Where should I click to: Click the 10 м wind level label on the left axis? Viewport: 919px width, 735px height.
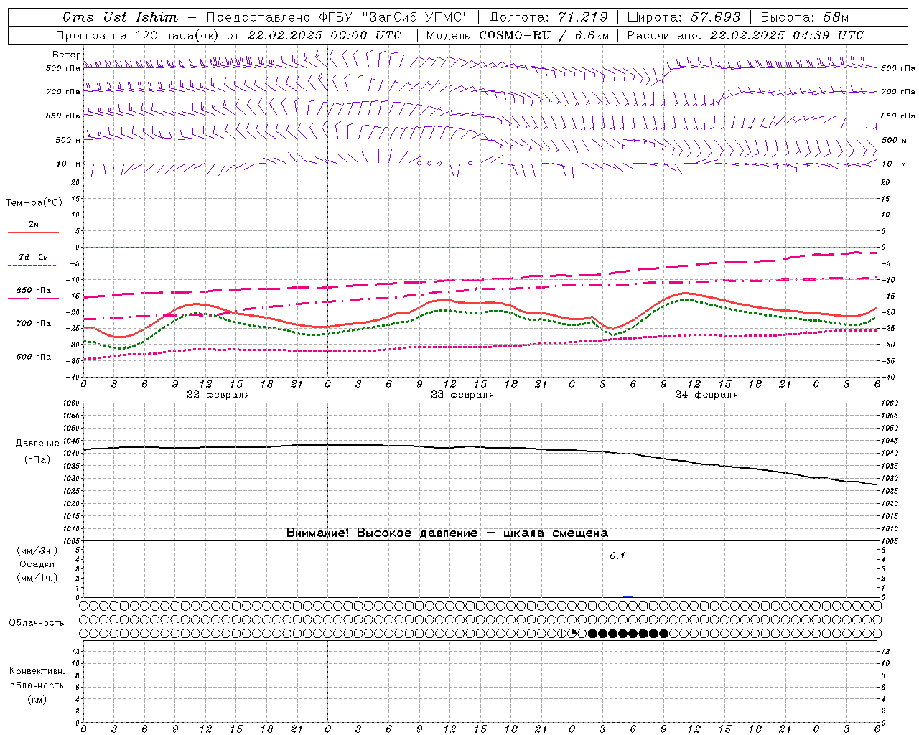68,164
